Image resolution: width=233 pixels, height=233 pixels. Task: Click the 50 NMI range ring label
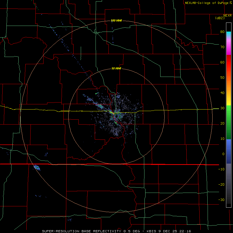coord(116,68)
